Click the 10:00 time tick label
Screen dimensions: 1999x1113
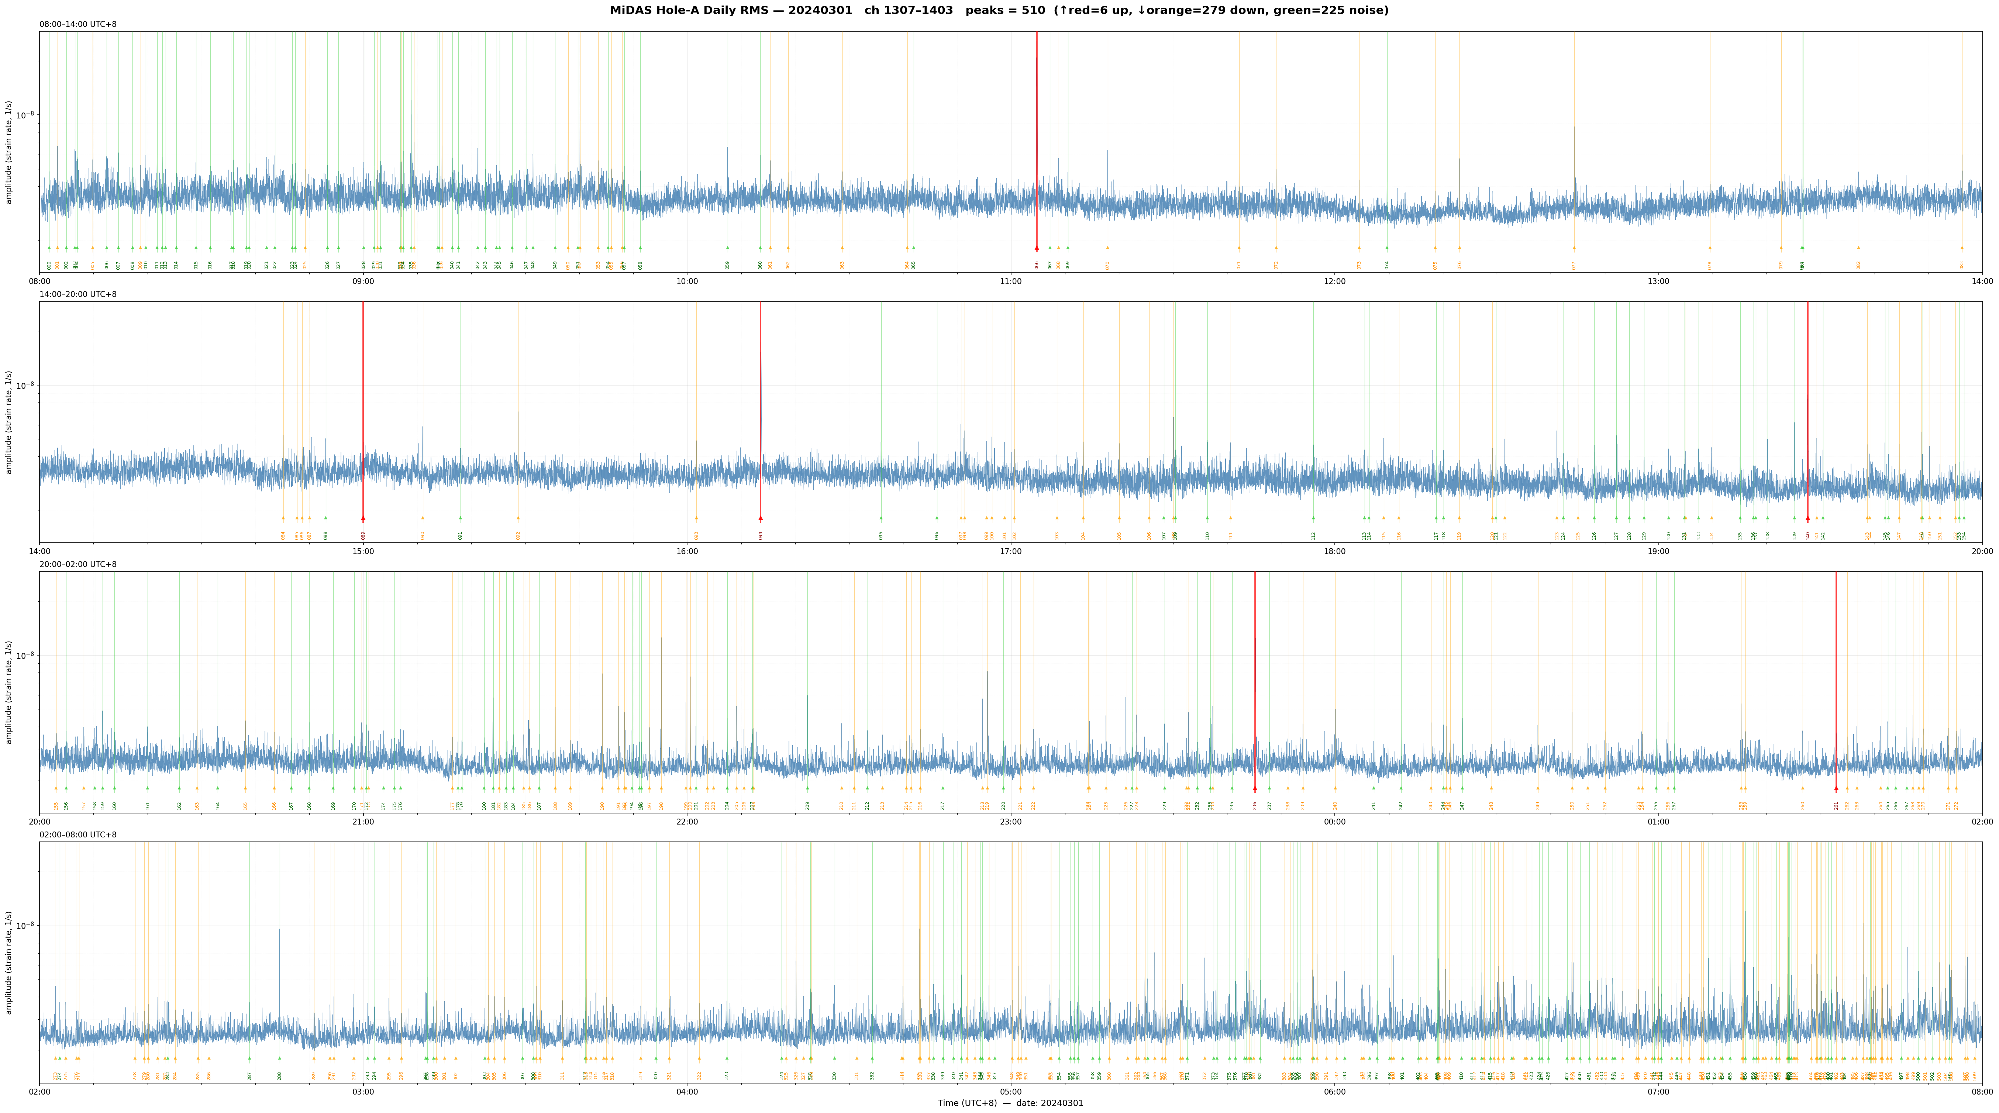687,281
